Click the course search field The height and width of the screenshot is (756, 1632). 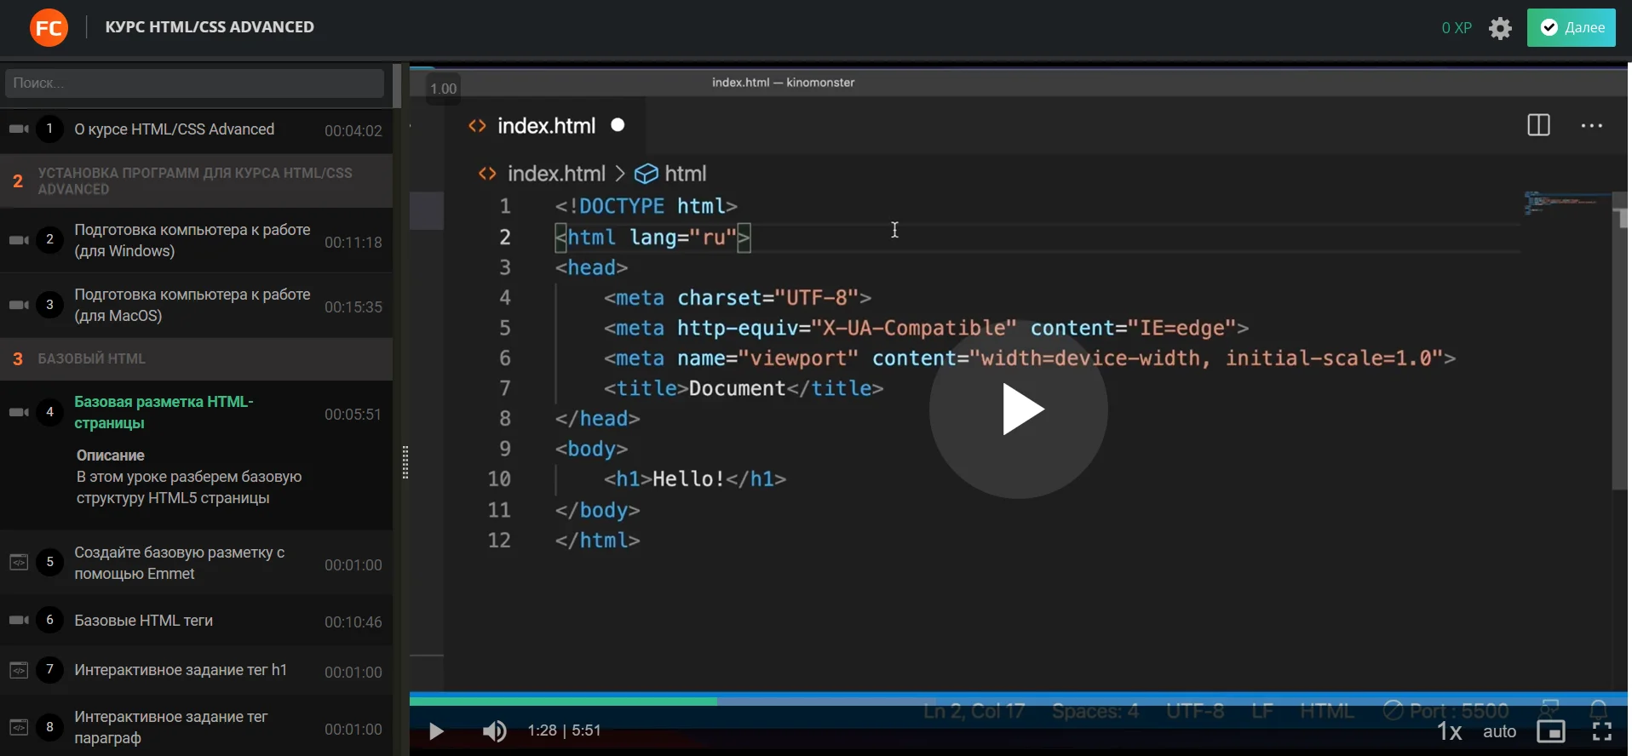pos(194,83)
